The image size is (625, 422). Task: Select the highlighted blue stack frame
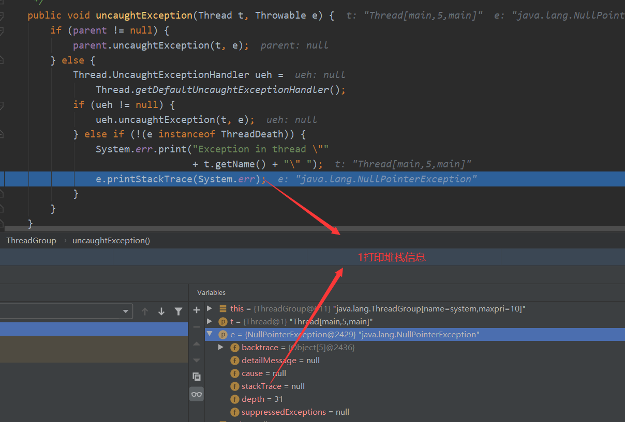point(94,329)
